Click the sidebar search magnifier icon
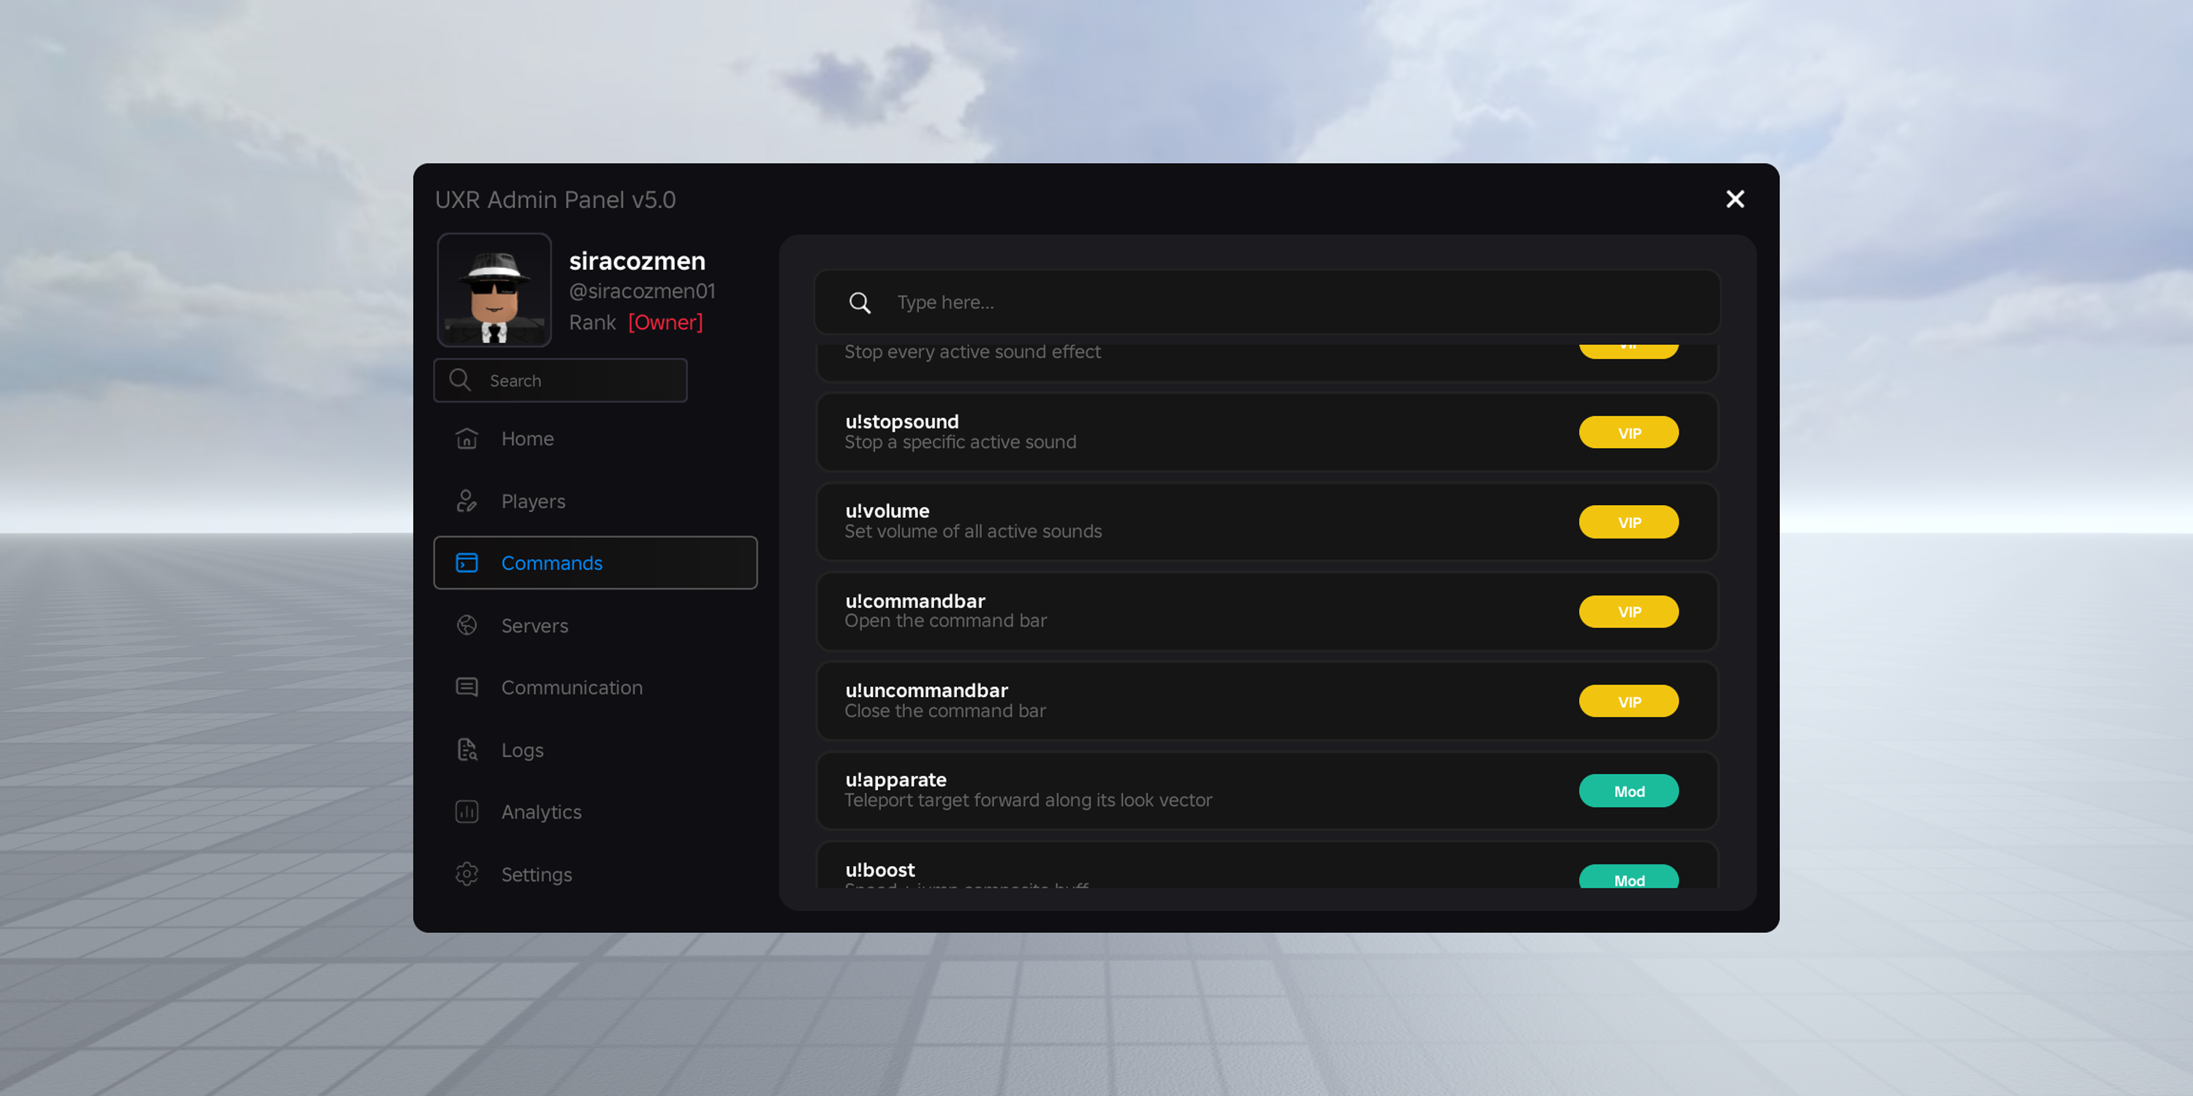Image resolution: width=2193 pixels, height=1096 pixels. (460, 379)
